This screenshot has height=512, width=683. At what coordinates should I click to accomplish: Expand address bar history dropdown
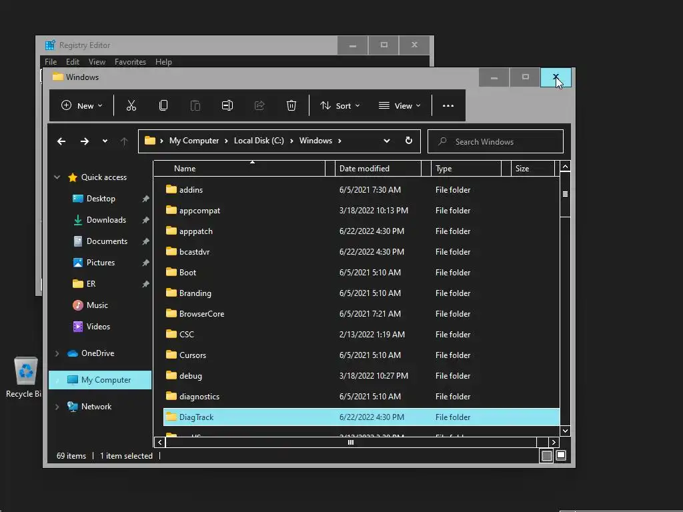(386, 141)
